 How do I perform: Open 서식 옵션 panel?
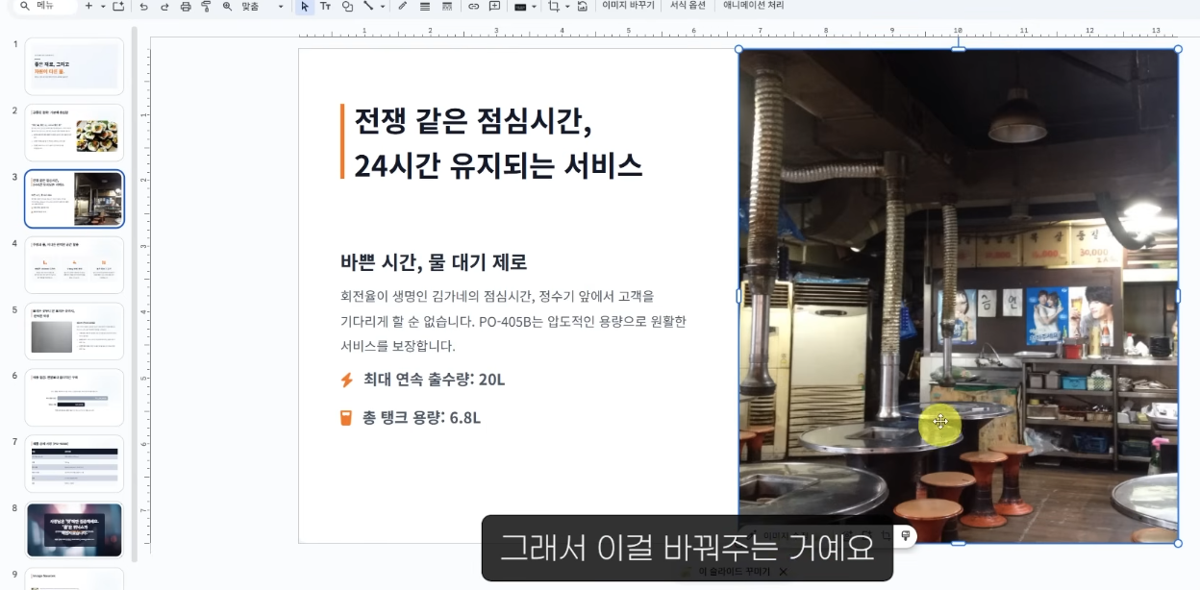click(x=687, y=6)
